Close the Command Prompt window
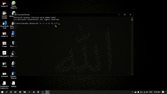Viewport: 167px width, 94px height. point(130,15)
